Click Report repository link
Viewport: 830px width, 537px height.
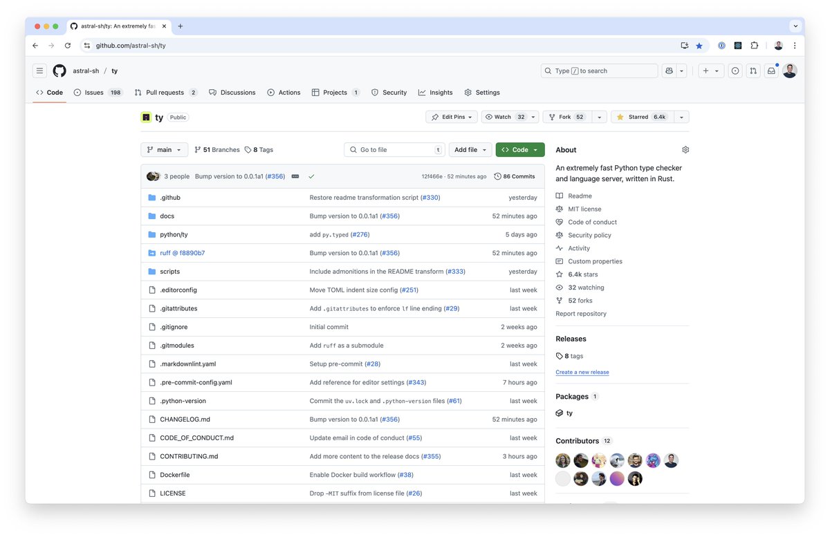581,314
